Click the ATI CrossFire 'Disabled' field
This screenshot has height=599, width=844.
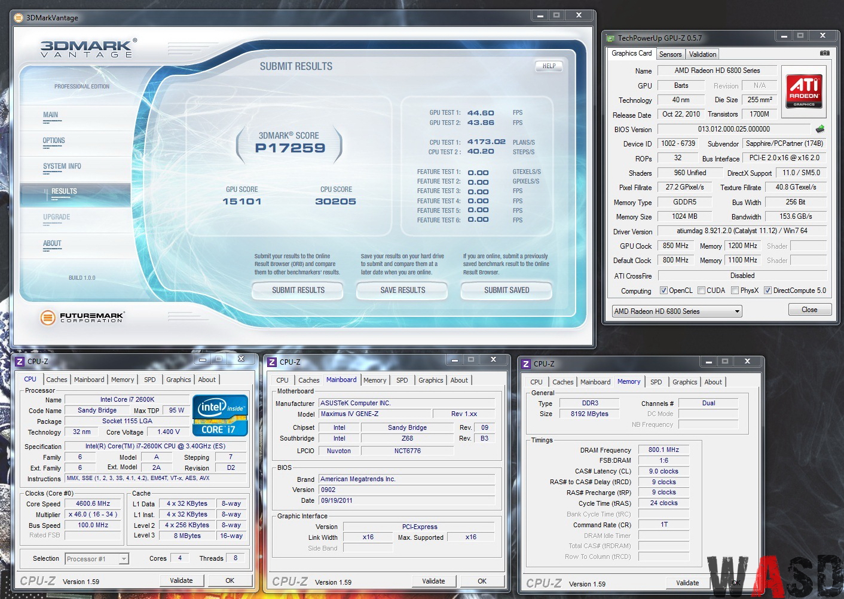(742, 276)
